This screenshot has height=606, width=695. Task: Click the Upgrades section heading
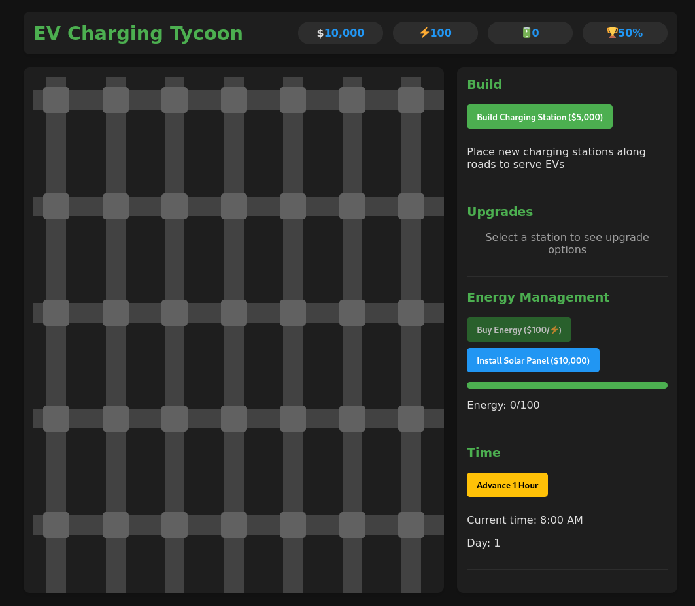click(500, 212)
